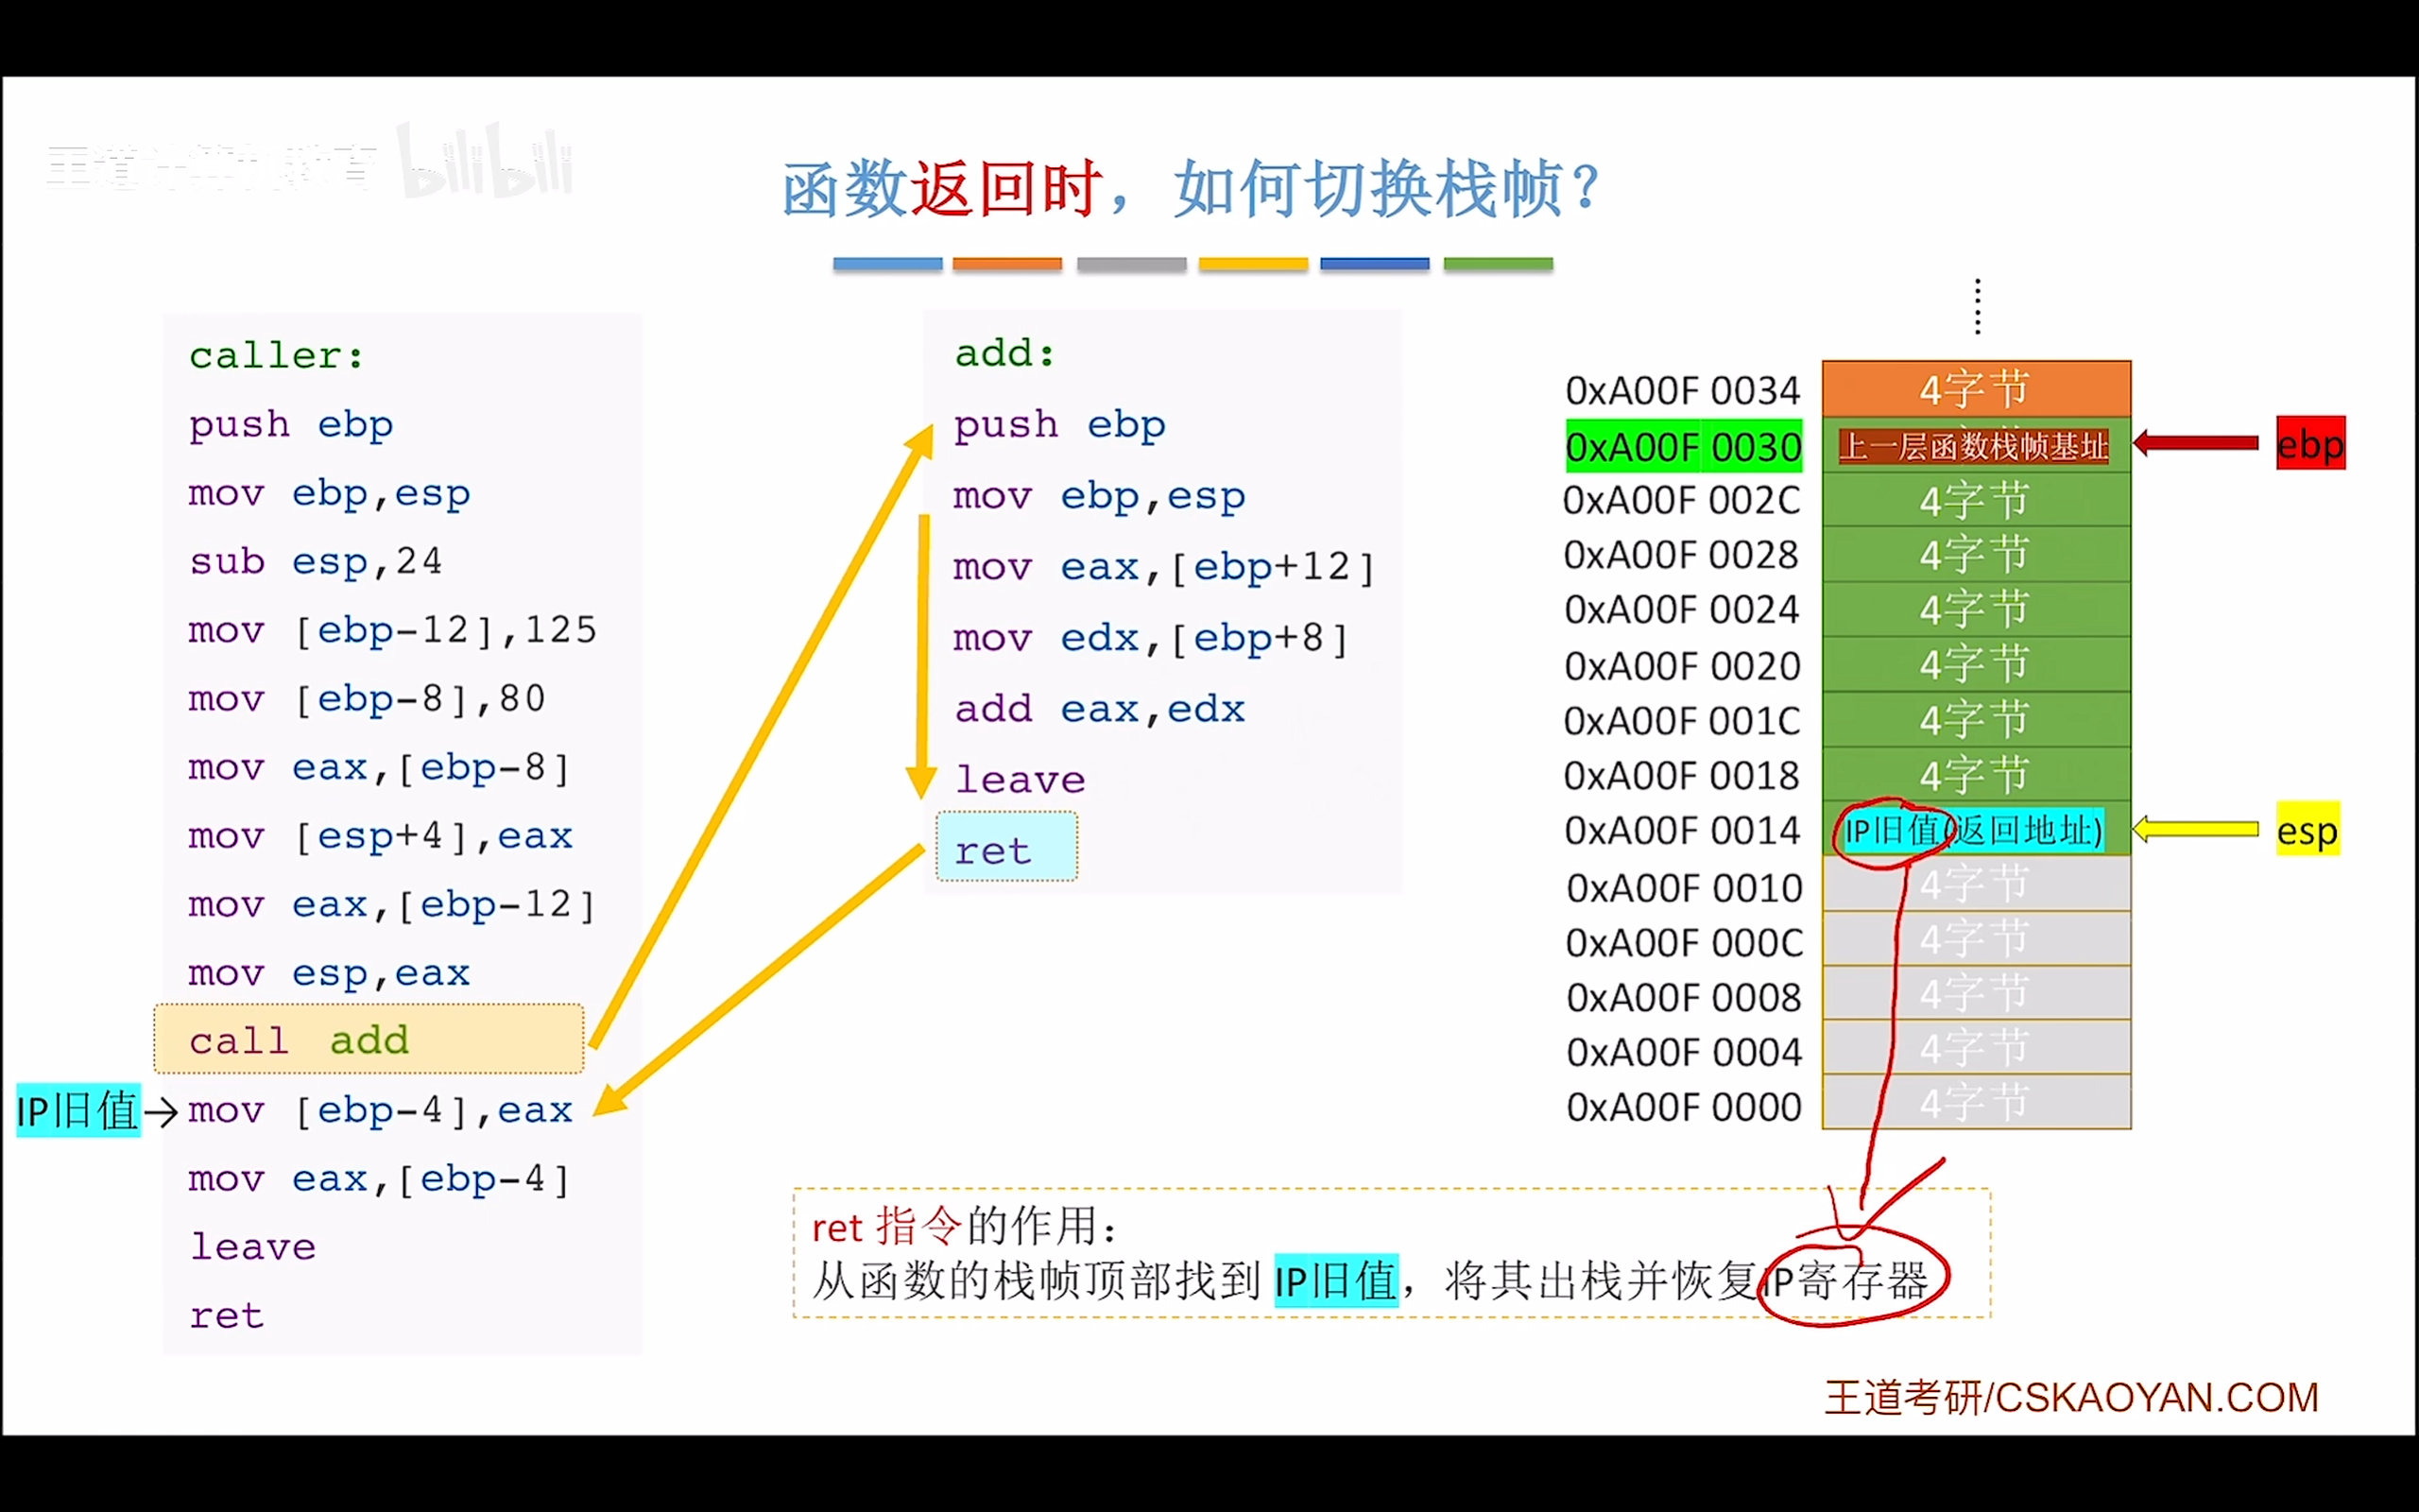Click the yellow esp pointer label

2307,829
